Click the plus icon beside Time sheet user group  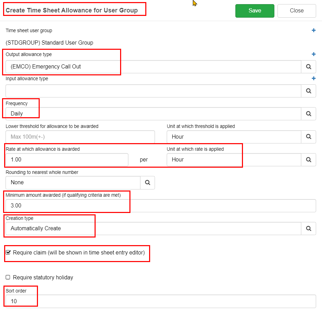tap(313, 30)
